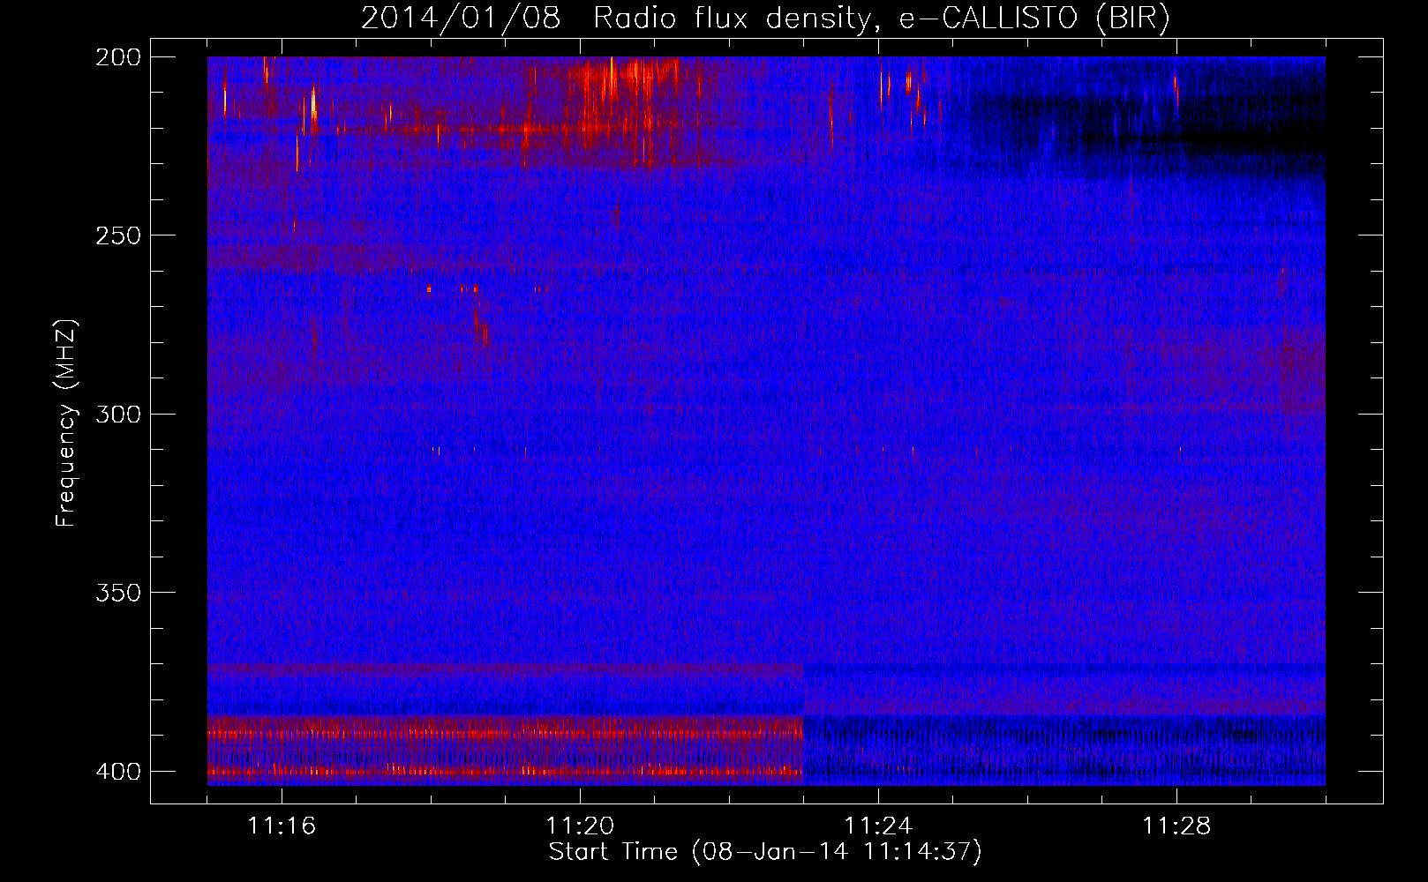Click the 11:28 time tick label
Image resolution: width=1428 pixels, height=882 pixels.
click(x=1176, y=826)
